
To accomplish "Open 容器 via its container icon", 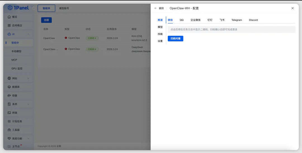I will [9, 96].
